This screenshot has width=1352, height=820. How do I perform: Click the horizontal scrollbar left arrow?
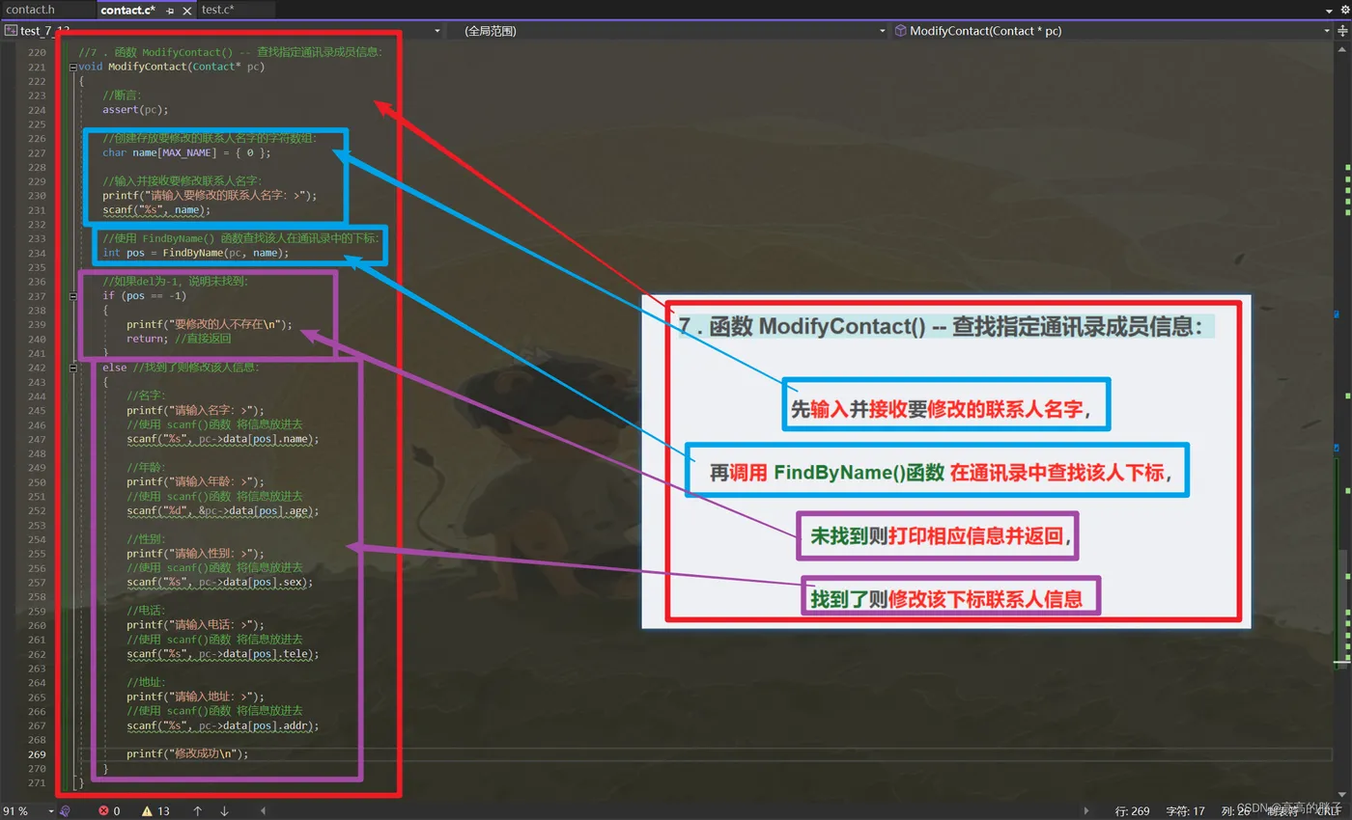click(263, 811)
